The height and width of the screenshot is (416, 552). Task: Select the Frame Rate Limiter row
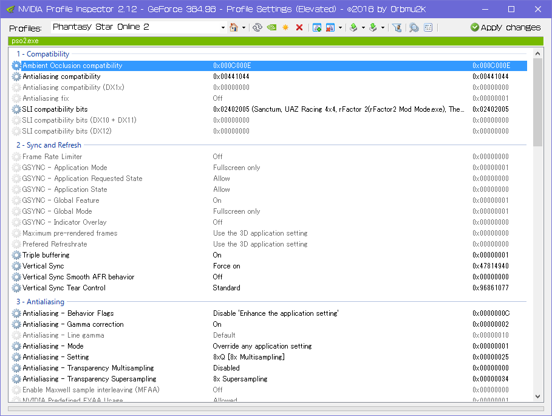tap(269, 157)
